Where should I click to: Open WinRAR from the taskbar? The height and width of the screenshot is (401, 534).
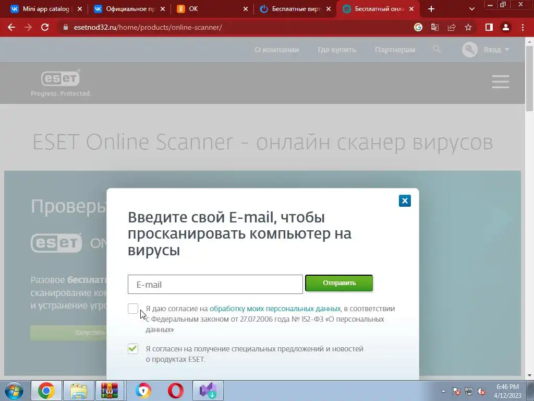(x=110, y=391)
